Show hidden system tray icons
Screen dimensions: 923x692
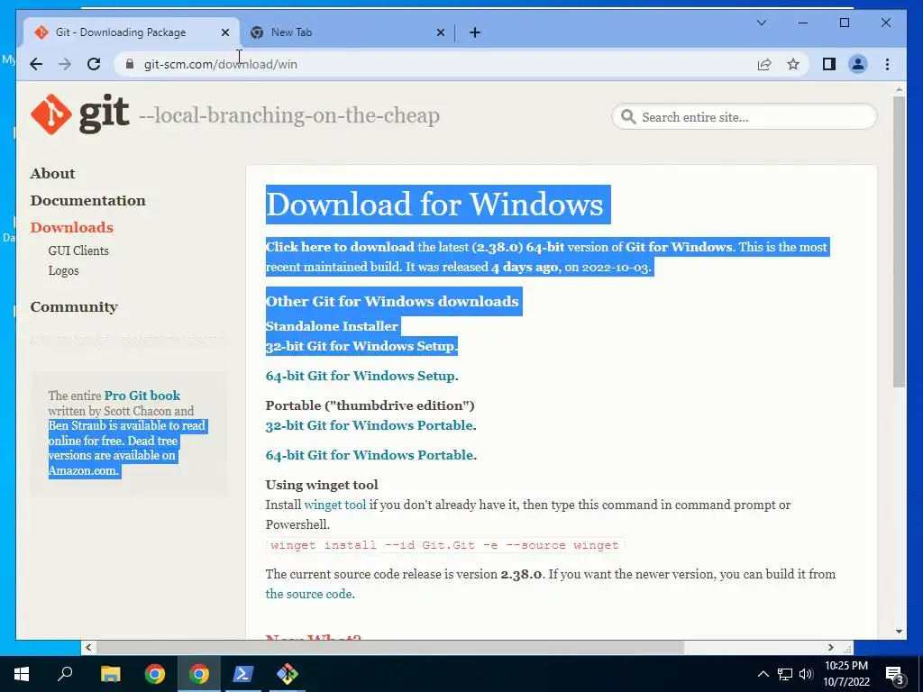pos(763,674)
